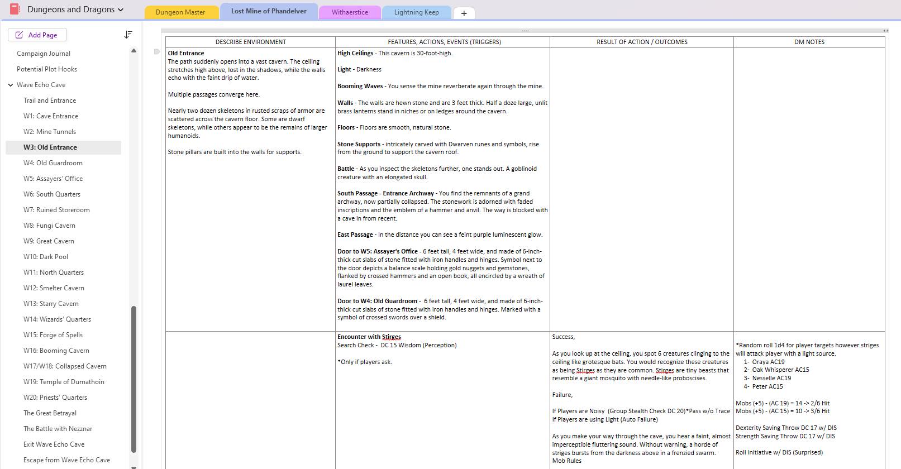This screenshot has width=901, height=469.
Task: Click the Oak Whisperer AC15 list entry
Action: point(780,370)
